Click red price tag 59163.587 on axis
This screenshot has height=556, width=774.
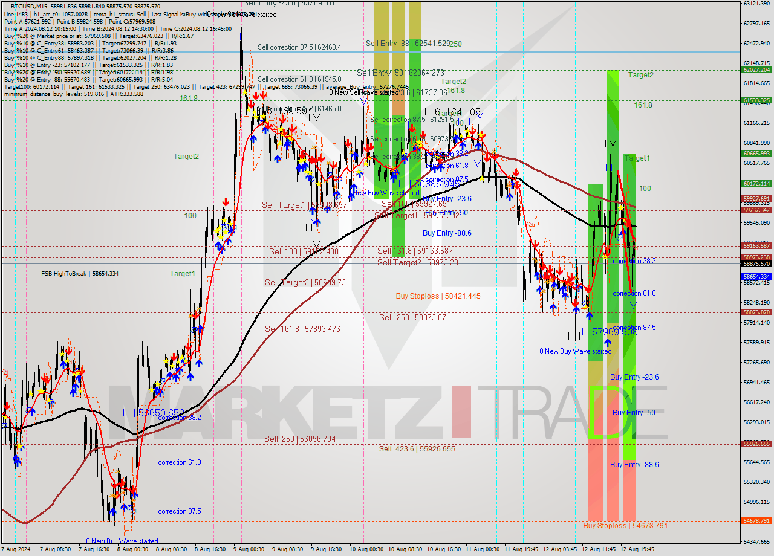[756, 246]
